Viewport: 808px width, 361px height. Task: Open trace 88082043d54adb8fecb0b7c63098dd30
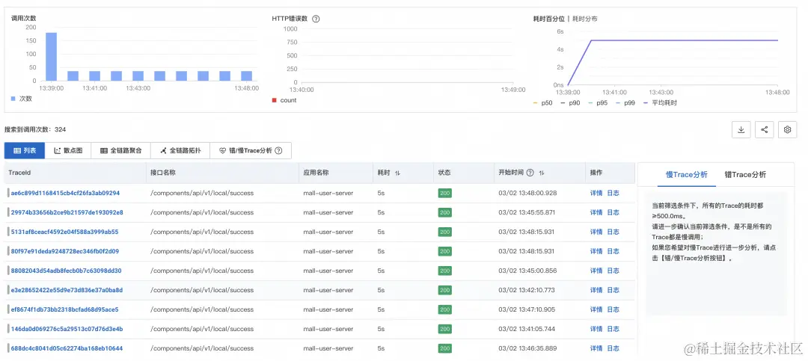tap(67, 271)
